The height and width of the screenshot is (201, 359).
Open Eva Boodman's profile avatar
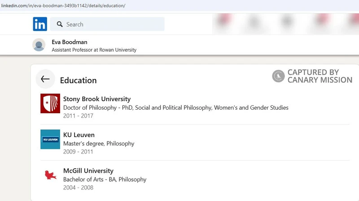click(39, 45)
